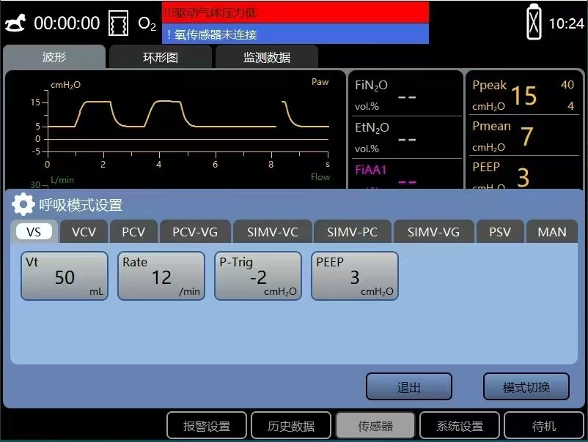
Task: Switch to SIMV-PC mode tab
Action: pyautogui.click(x=352, y=232)
